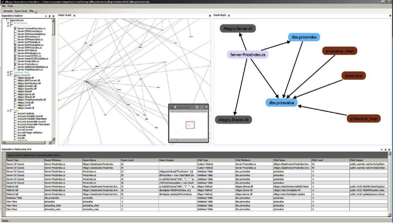Select the Allegro.Data.DbAdapter.Fill grid cell
The image size is (393, 223).
tap(292, 190)
